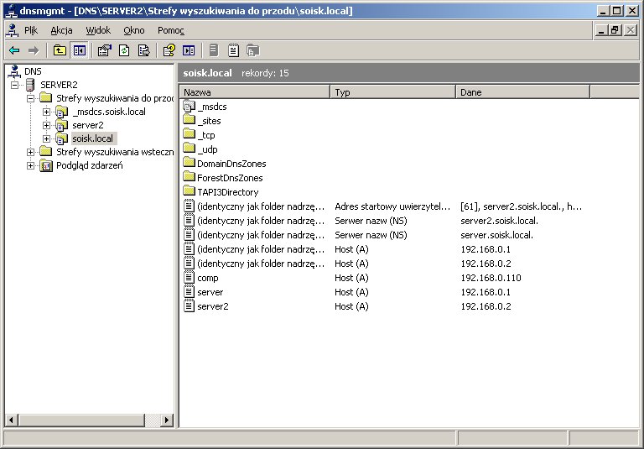The height and width of the screenshot is (449, 644).
Task: Expand the server2 zone tree node
Action: pos(46,125)
